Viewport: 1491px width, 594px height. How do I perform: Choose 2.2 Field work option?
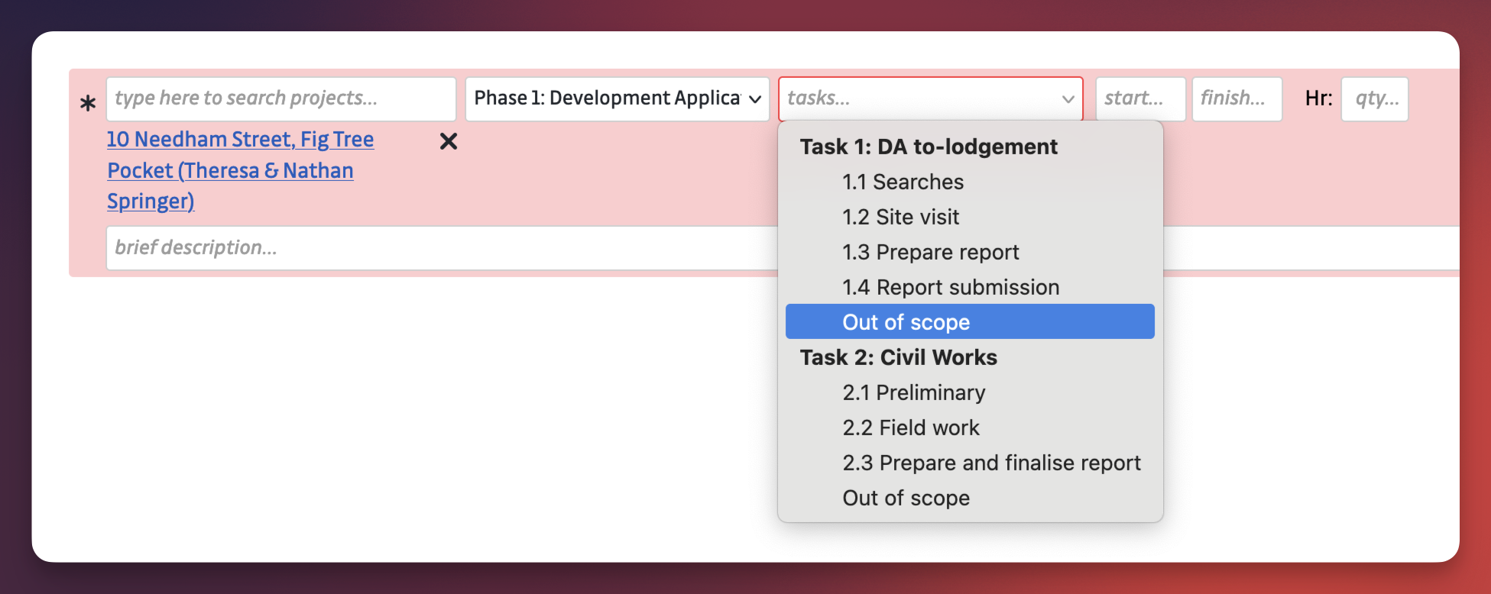click(x=910, y=428)
